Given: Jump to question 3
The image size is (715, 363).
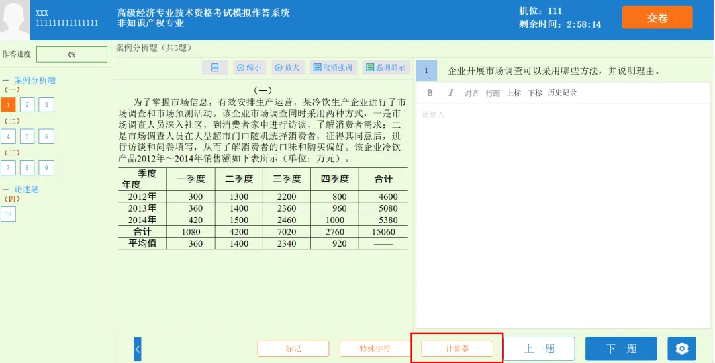Looking at the screenshot, I should pos(46,104).
